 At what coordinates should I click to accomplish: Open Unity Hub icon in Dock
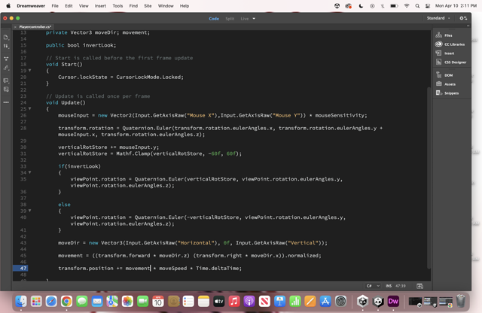363,301
